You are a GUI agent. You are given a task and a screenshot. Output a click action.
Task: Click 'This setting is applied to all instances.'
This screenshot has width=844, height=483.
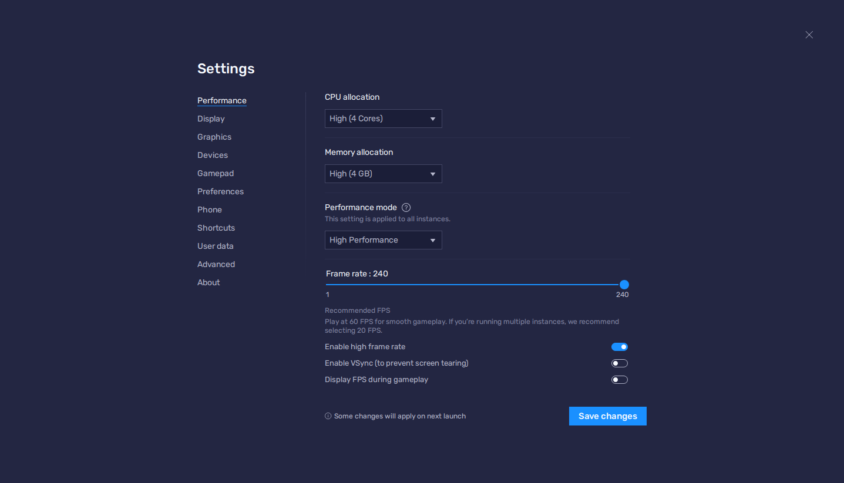[388, 219]
